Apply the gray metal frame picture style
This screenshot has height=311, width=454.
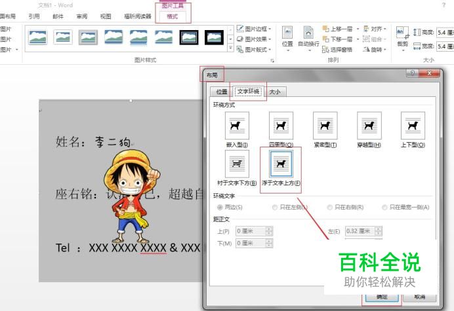pyautogui.click(x=88, y=37)
